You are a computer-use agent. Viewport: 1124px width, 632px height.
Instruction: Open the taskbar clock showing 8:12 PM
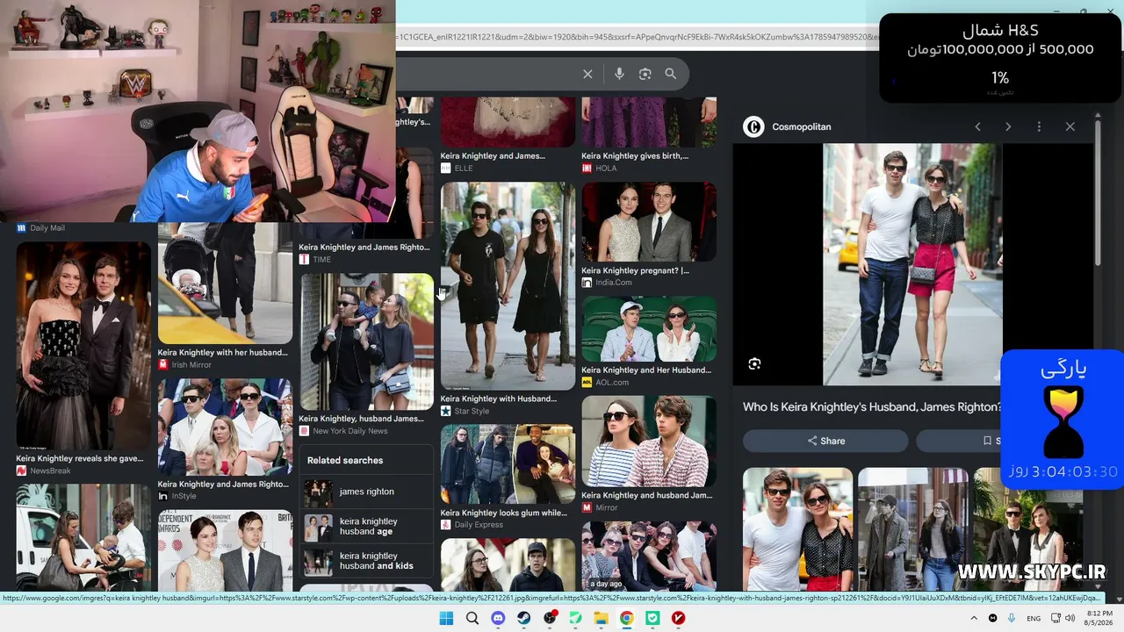1099,618
